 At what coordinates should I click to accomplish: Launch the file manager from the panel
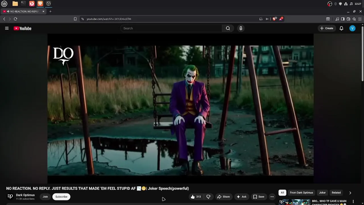click(x=15, y=4)
